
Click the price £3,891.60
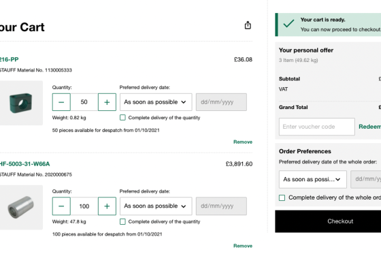(x=239, y=164)
